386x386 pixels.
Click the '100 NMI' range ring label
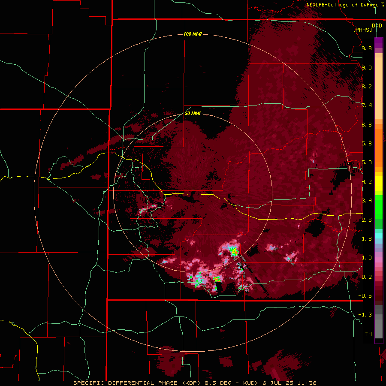click(193, 34)
